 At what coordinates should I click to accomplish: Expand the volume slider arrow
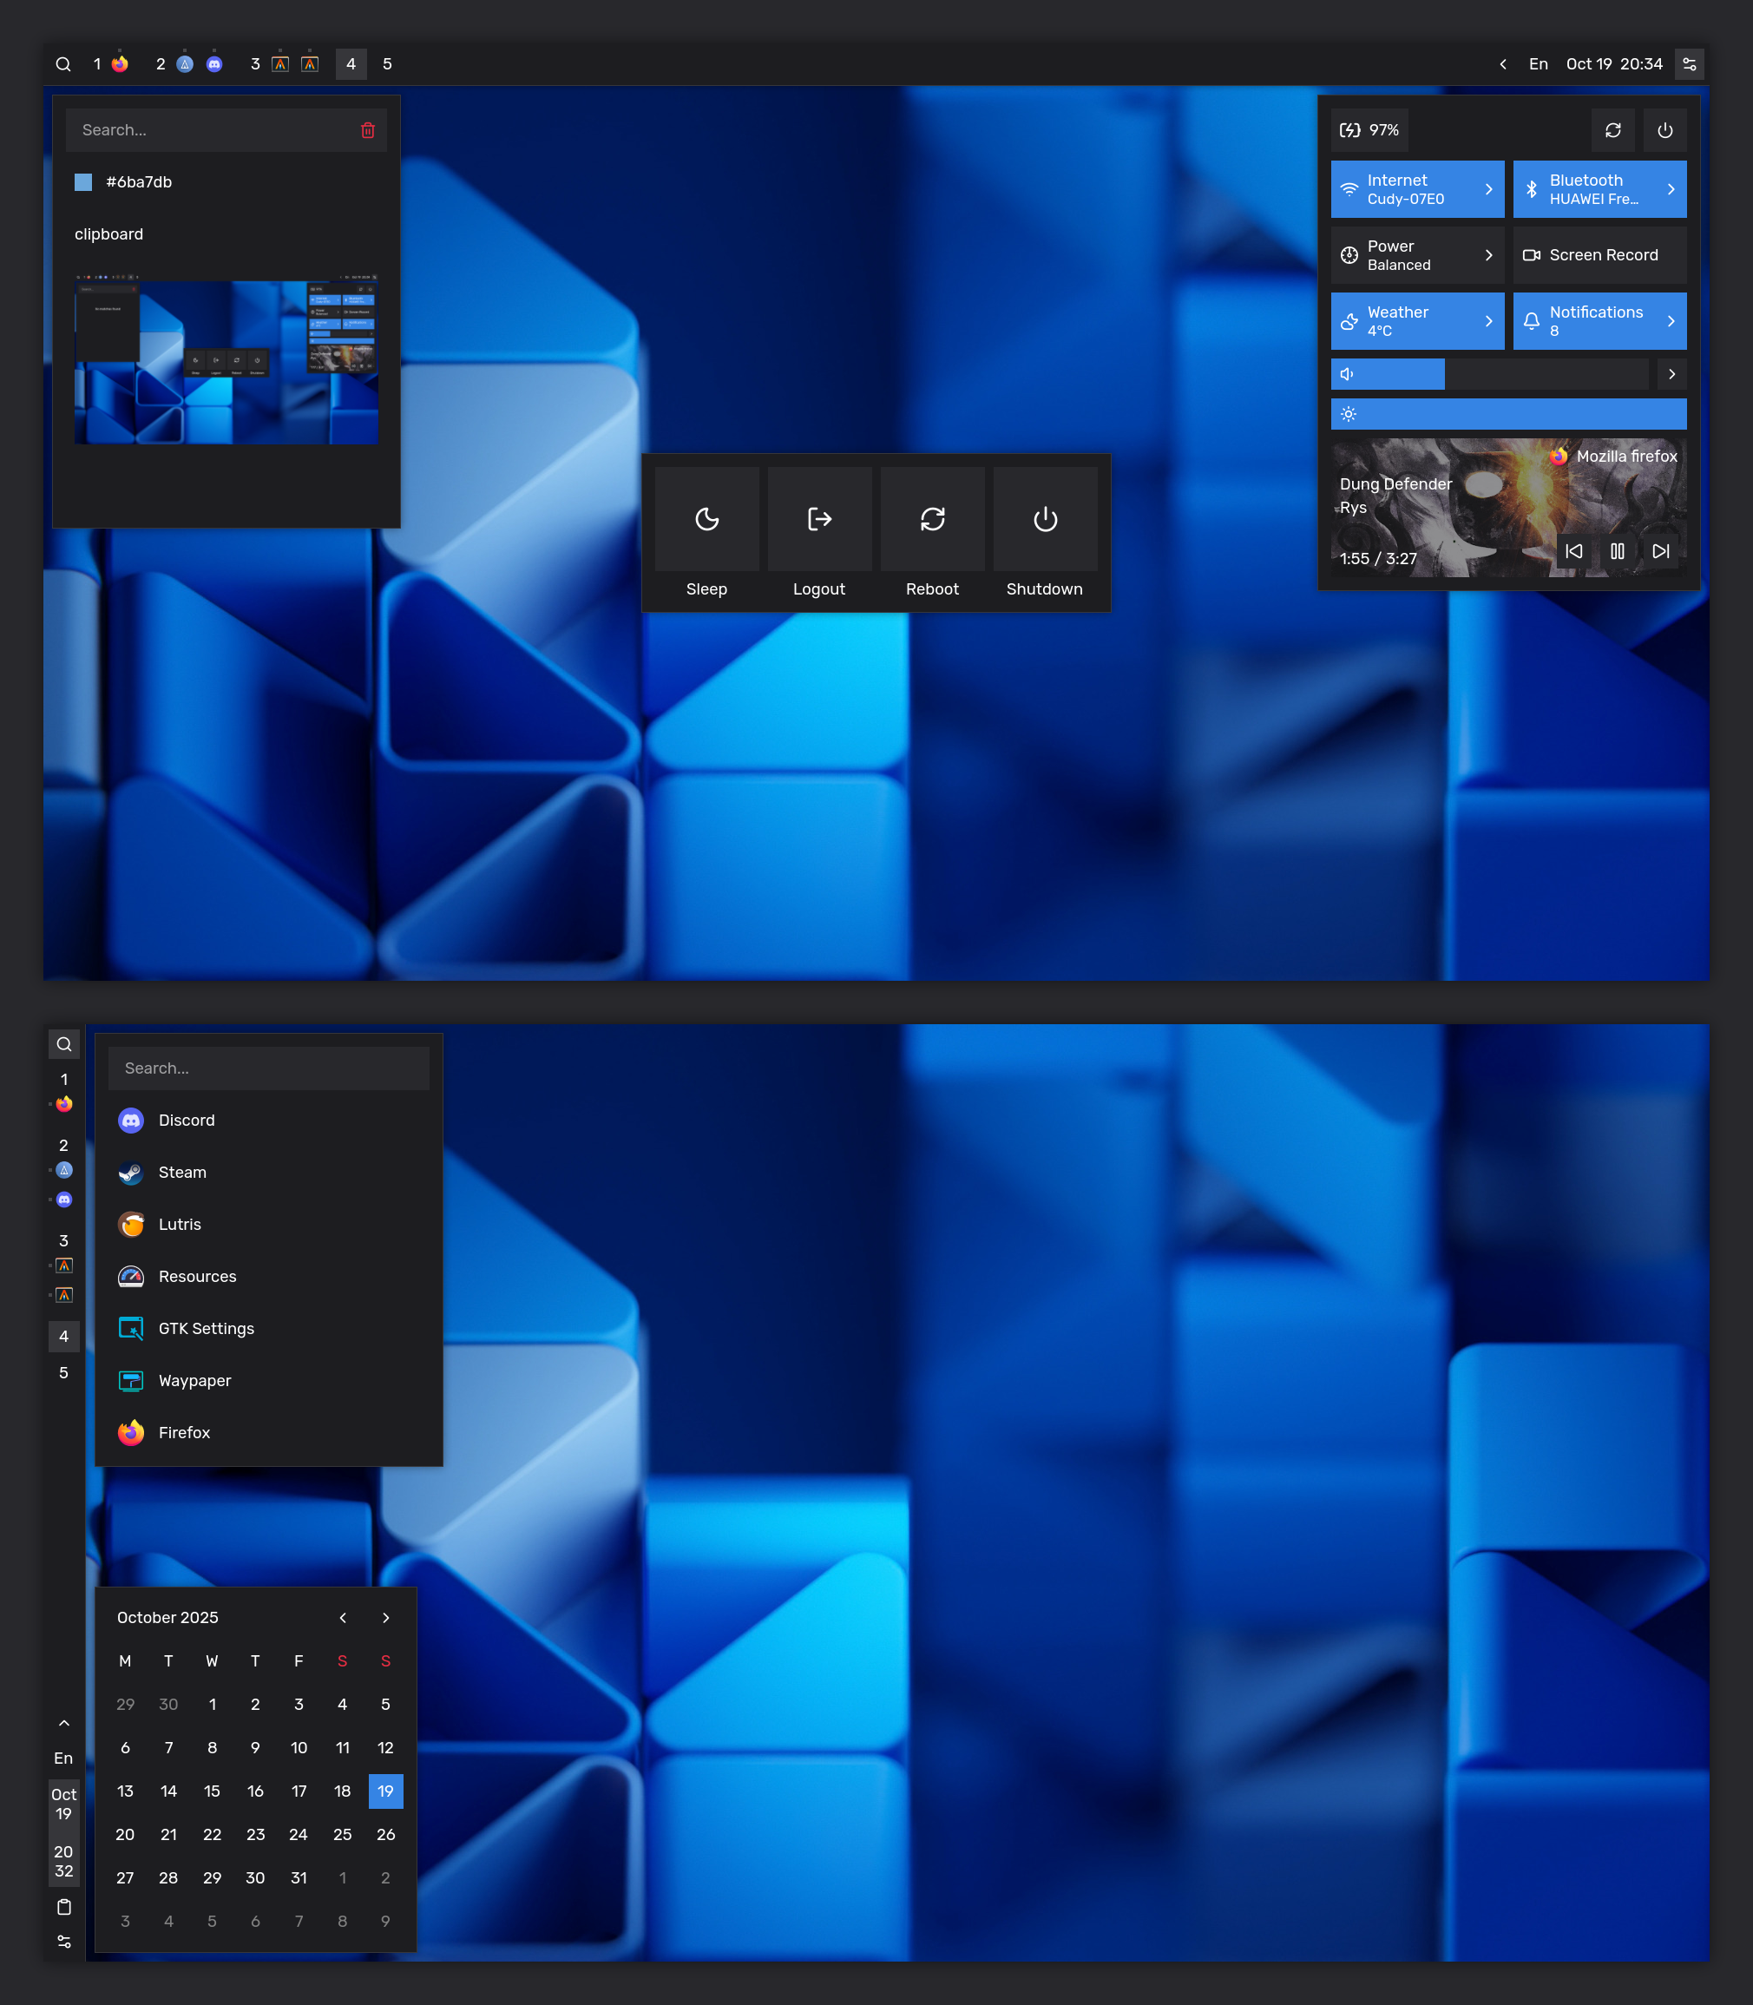point(1671,374)
